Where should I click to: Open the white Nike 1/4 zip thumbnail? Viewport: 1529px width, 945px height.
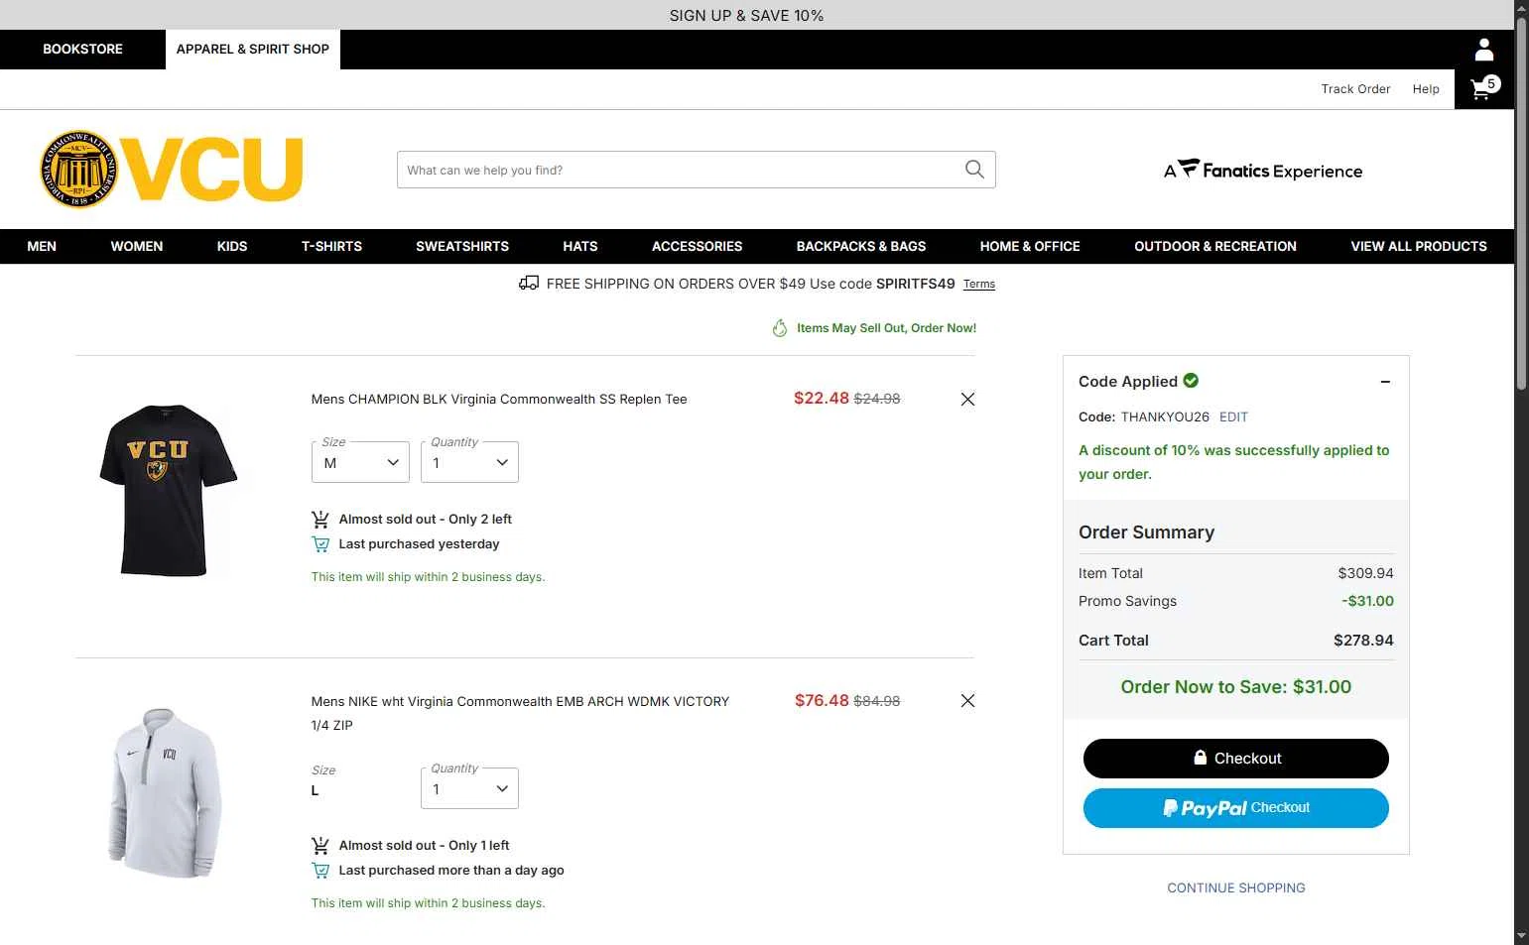[x=165, y=793]
